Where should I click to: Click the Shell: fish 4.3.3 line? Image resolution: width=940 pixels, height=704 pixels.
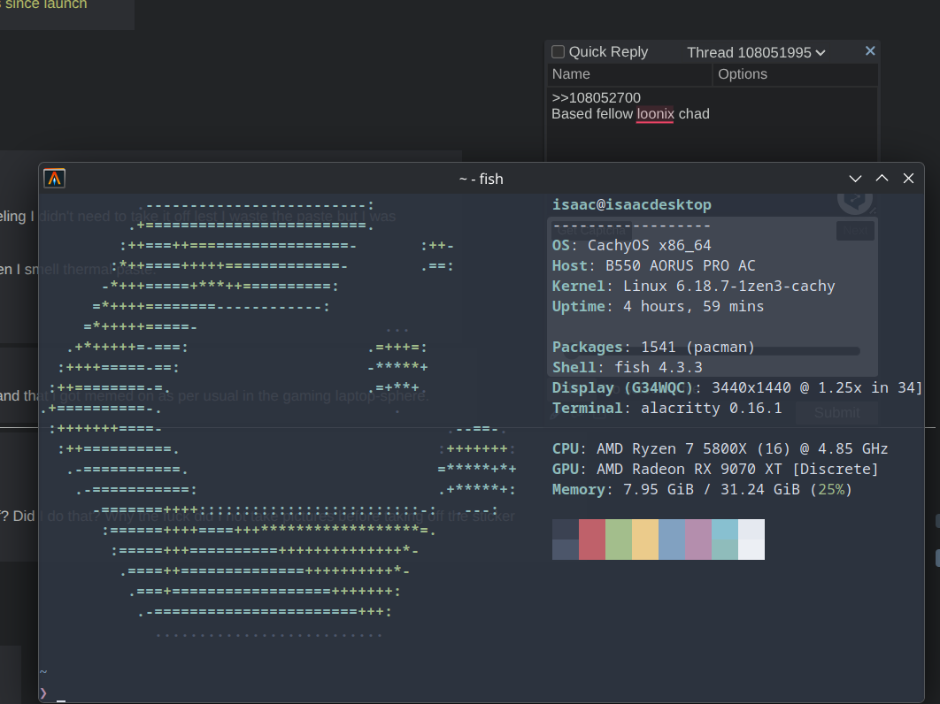point(627,368)
